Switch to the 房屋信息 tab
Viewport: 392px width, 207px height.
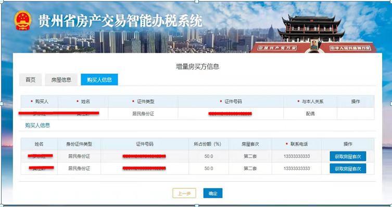(x=61, y=80)
